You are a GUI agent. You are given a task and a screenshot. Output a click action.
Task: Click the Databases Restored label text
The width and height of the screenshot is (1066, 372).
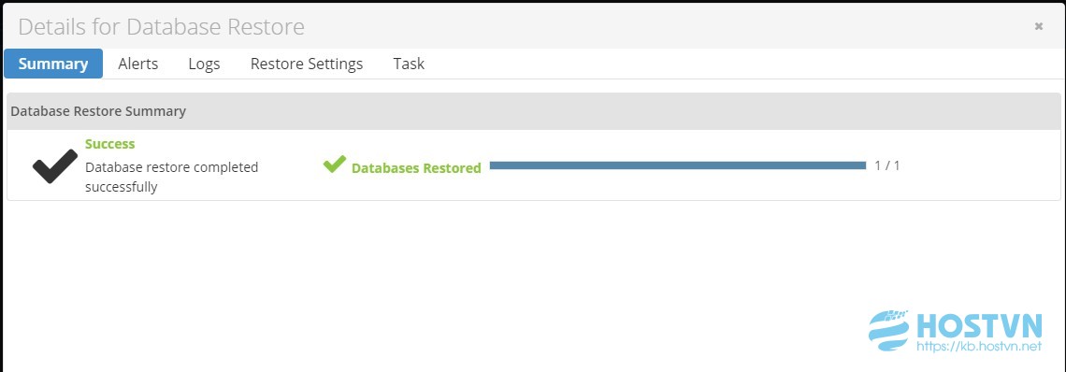416,168
